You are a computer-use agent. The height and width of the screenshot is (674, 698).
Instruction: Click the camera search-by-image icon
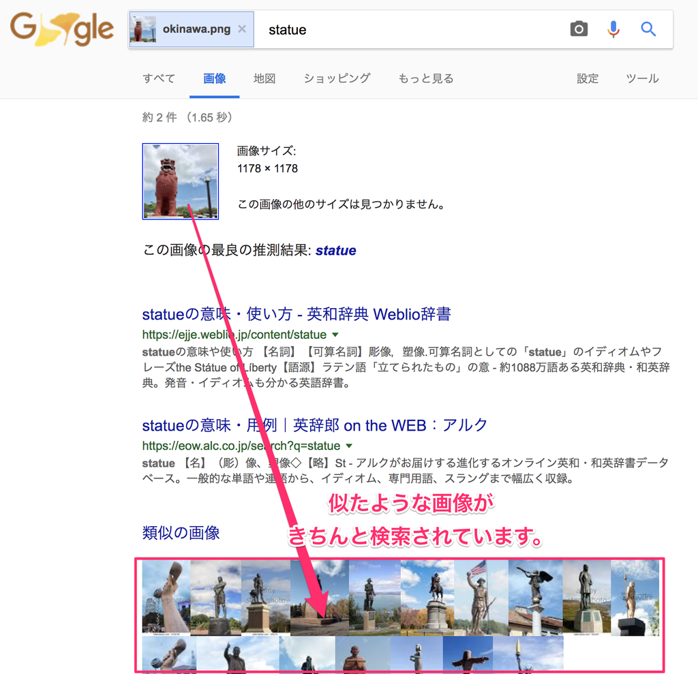(x=579, y=29)
